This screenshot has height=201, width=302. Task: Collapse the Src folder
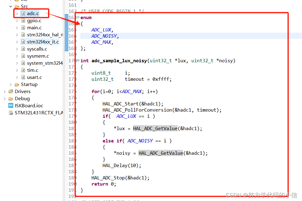click(x=10, y=6)
